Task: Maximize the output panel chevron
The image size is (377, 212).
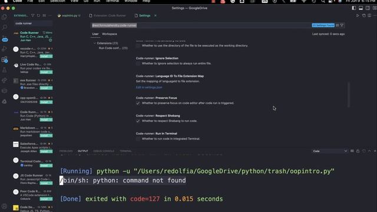Action: (x=369, y=151)
